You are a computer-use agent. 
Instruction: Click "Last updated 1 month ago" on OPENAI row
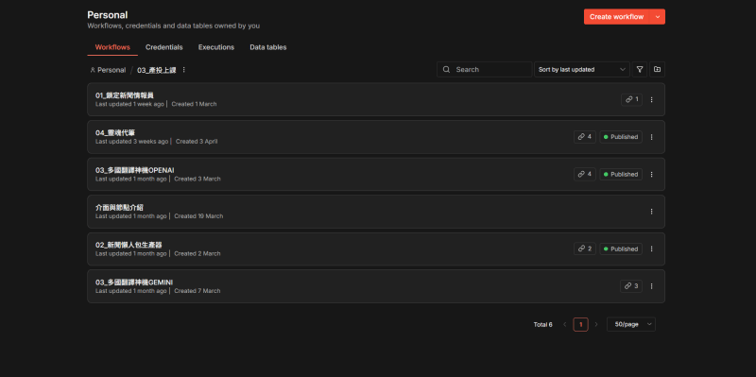(131, 179)
